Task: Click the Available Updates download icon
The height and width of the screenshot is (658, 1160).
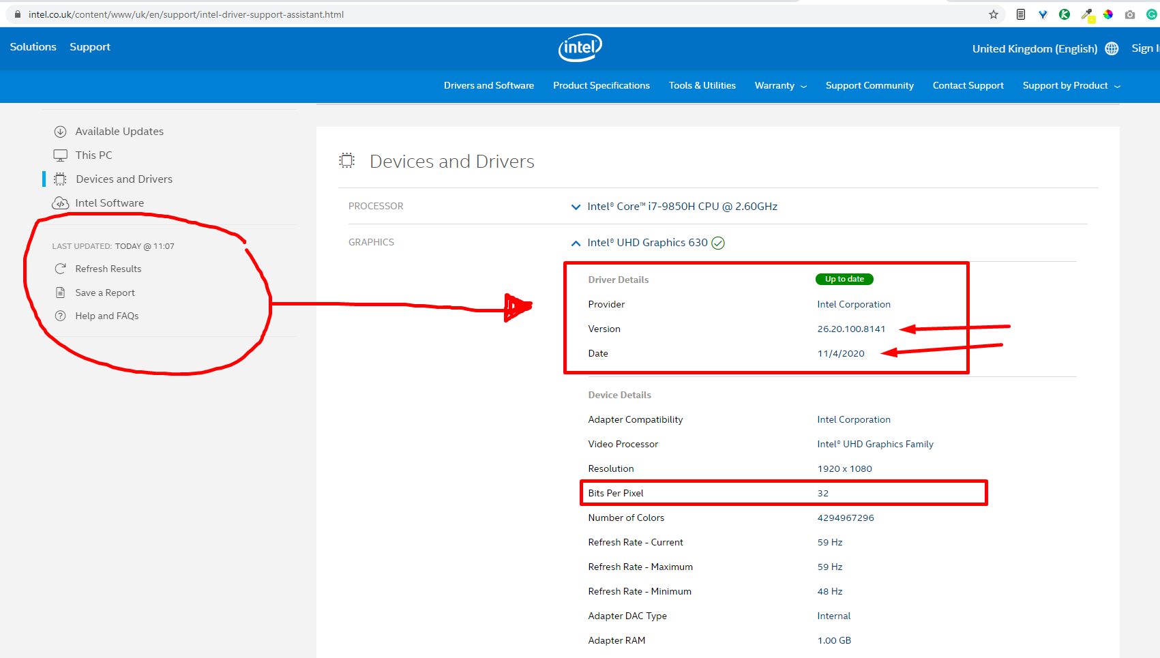Action: click(x=61, y=132)
